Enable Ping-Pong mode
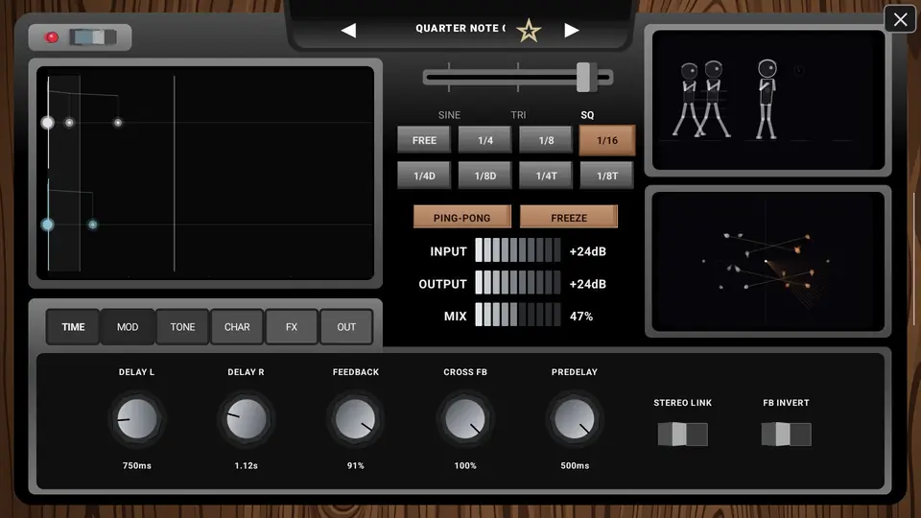This screenshot has height=518, width=921. point(461,218)
